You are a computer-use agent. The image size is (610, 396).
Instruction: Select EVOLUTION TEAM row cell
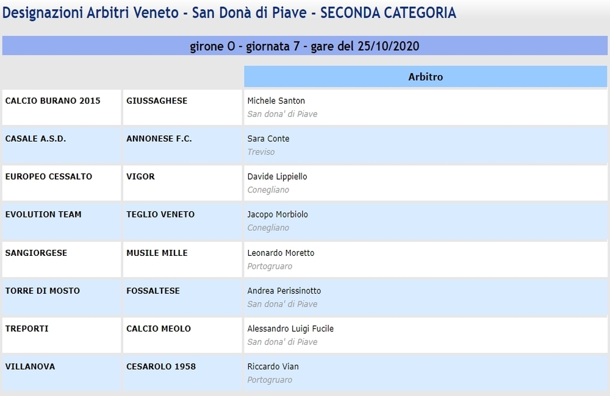(x=62, y=221)
